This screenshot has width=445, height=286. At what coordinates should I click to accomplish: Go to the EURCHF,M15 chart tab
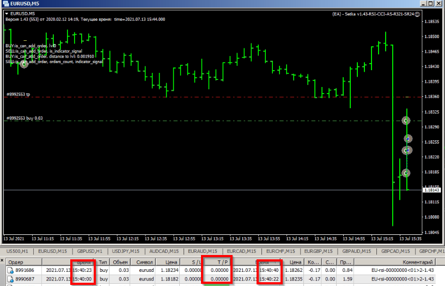[x=281, y=251]
